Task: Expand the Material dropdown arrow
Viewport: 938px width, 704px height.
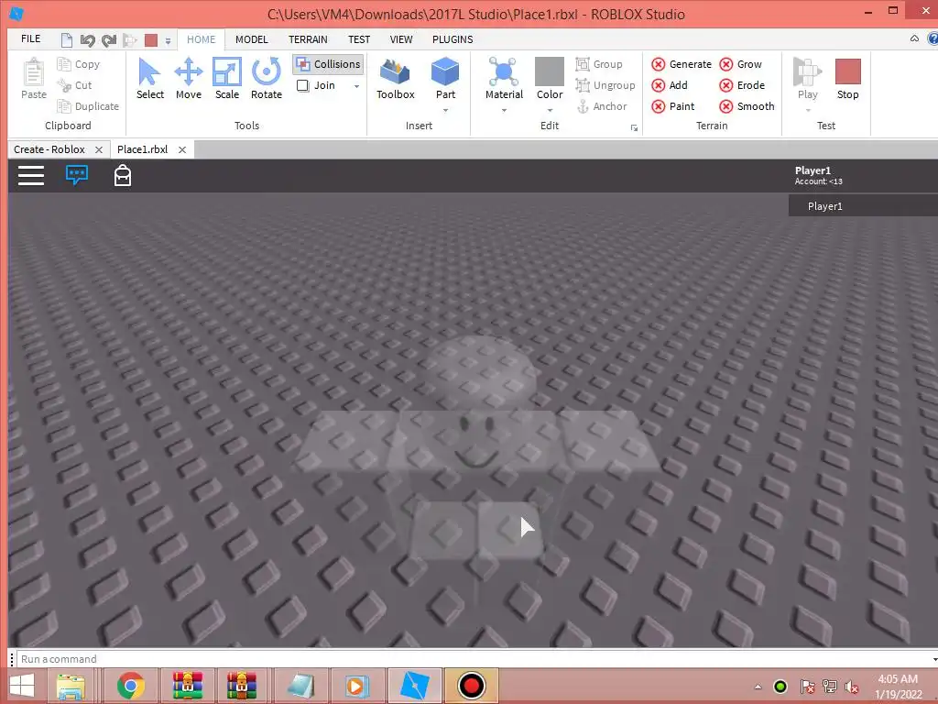Action: pos(504,111)
